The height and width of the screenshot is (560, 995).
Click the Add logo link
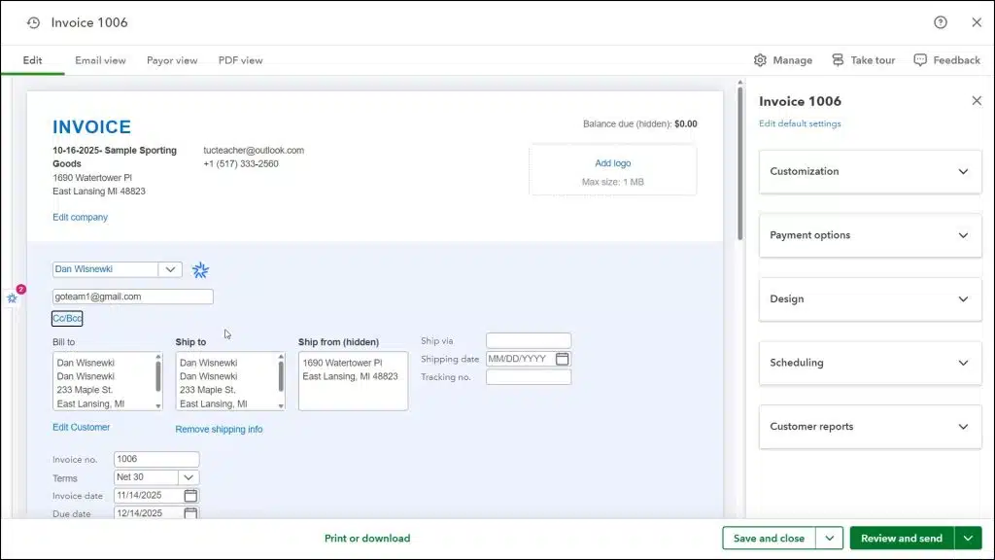pyautogui.click(x=613, y=163)
